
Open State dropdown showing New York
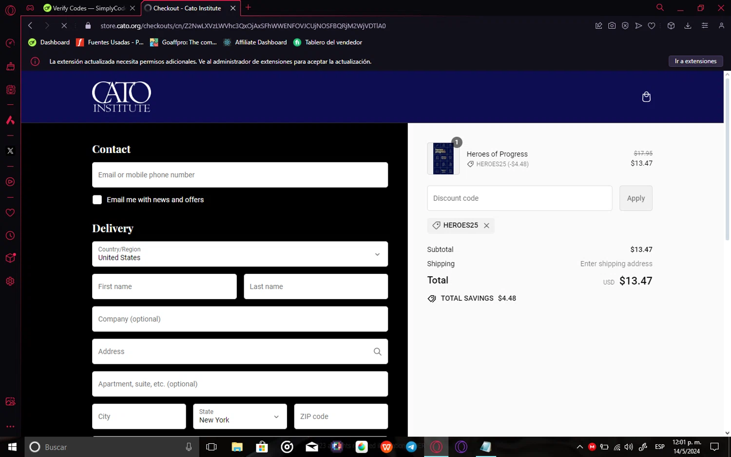click(x=240, y=417)
